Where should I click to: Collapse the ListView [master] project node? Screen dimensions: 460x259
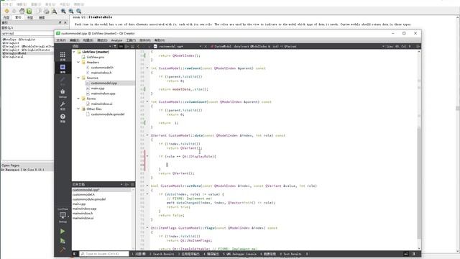74,52
